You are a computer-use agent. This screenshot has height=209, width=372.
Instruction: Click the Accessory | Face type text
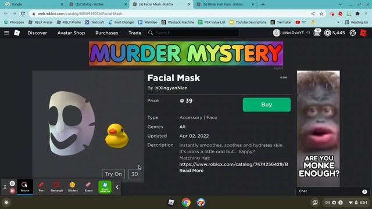[x=198, y=117]
